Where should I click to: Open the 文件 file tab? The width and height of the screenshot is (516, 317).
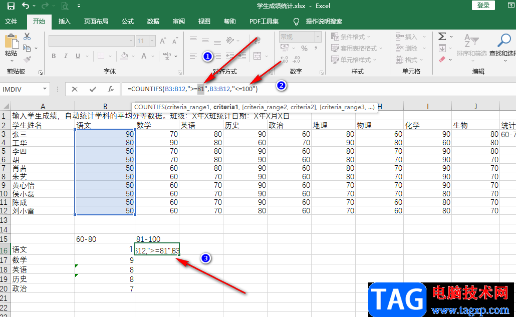click(x=11, y=22)
